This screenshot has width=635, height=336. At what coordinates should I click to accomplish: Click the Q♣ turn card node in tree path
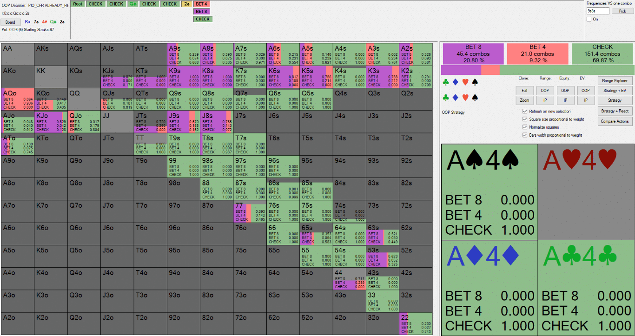133,4
